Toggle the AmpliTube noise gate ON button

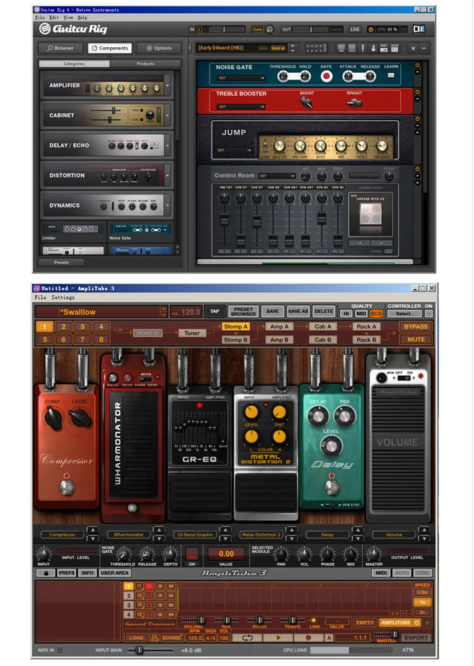point(192,555)
